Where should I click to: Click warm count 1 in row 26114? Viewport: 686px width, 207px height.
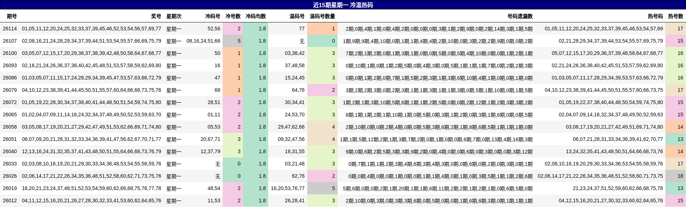(x=322, y=29)
